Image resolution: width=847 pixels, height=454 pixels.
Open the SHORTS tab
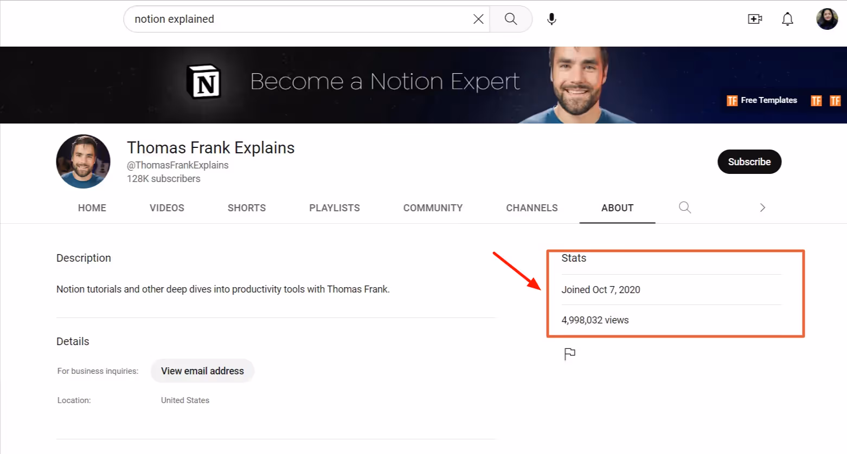pyautogui.click(x=247, y=208)
